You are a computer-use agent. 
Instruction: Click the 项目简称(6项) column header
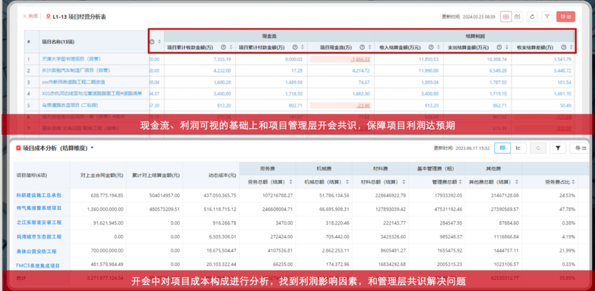[31, 175]
